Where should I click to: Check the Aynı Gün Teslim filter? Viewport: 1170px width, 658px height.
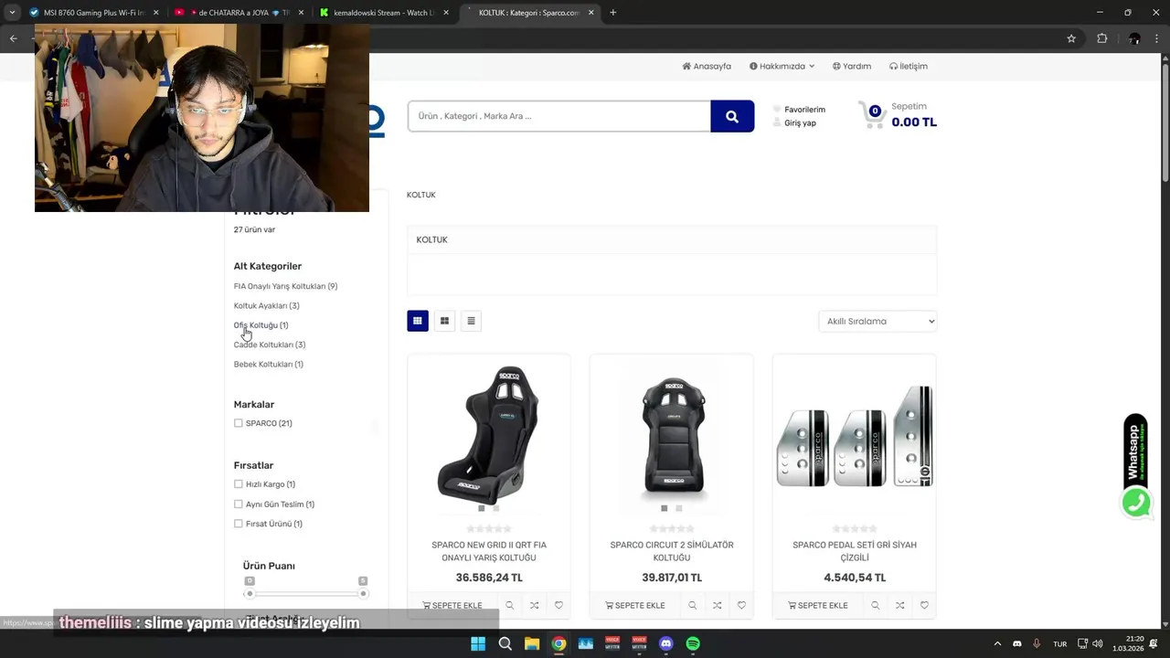239,504
